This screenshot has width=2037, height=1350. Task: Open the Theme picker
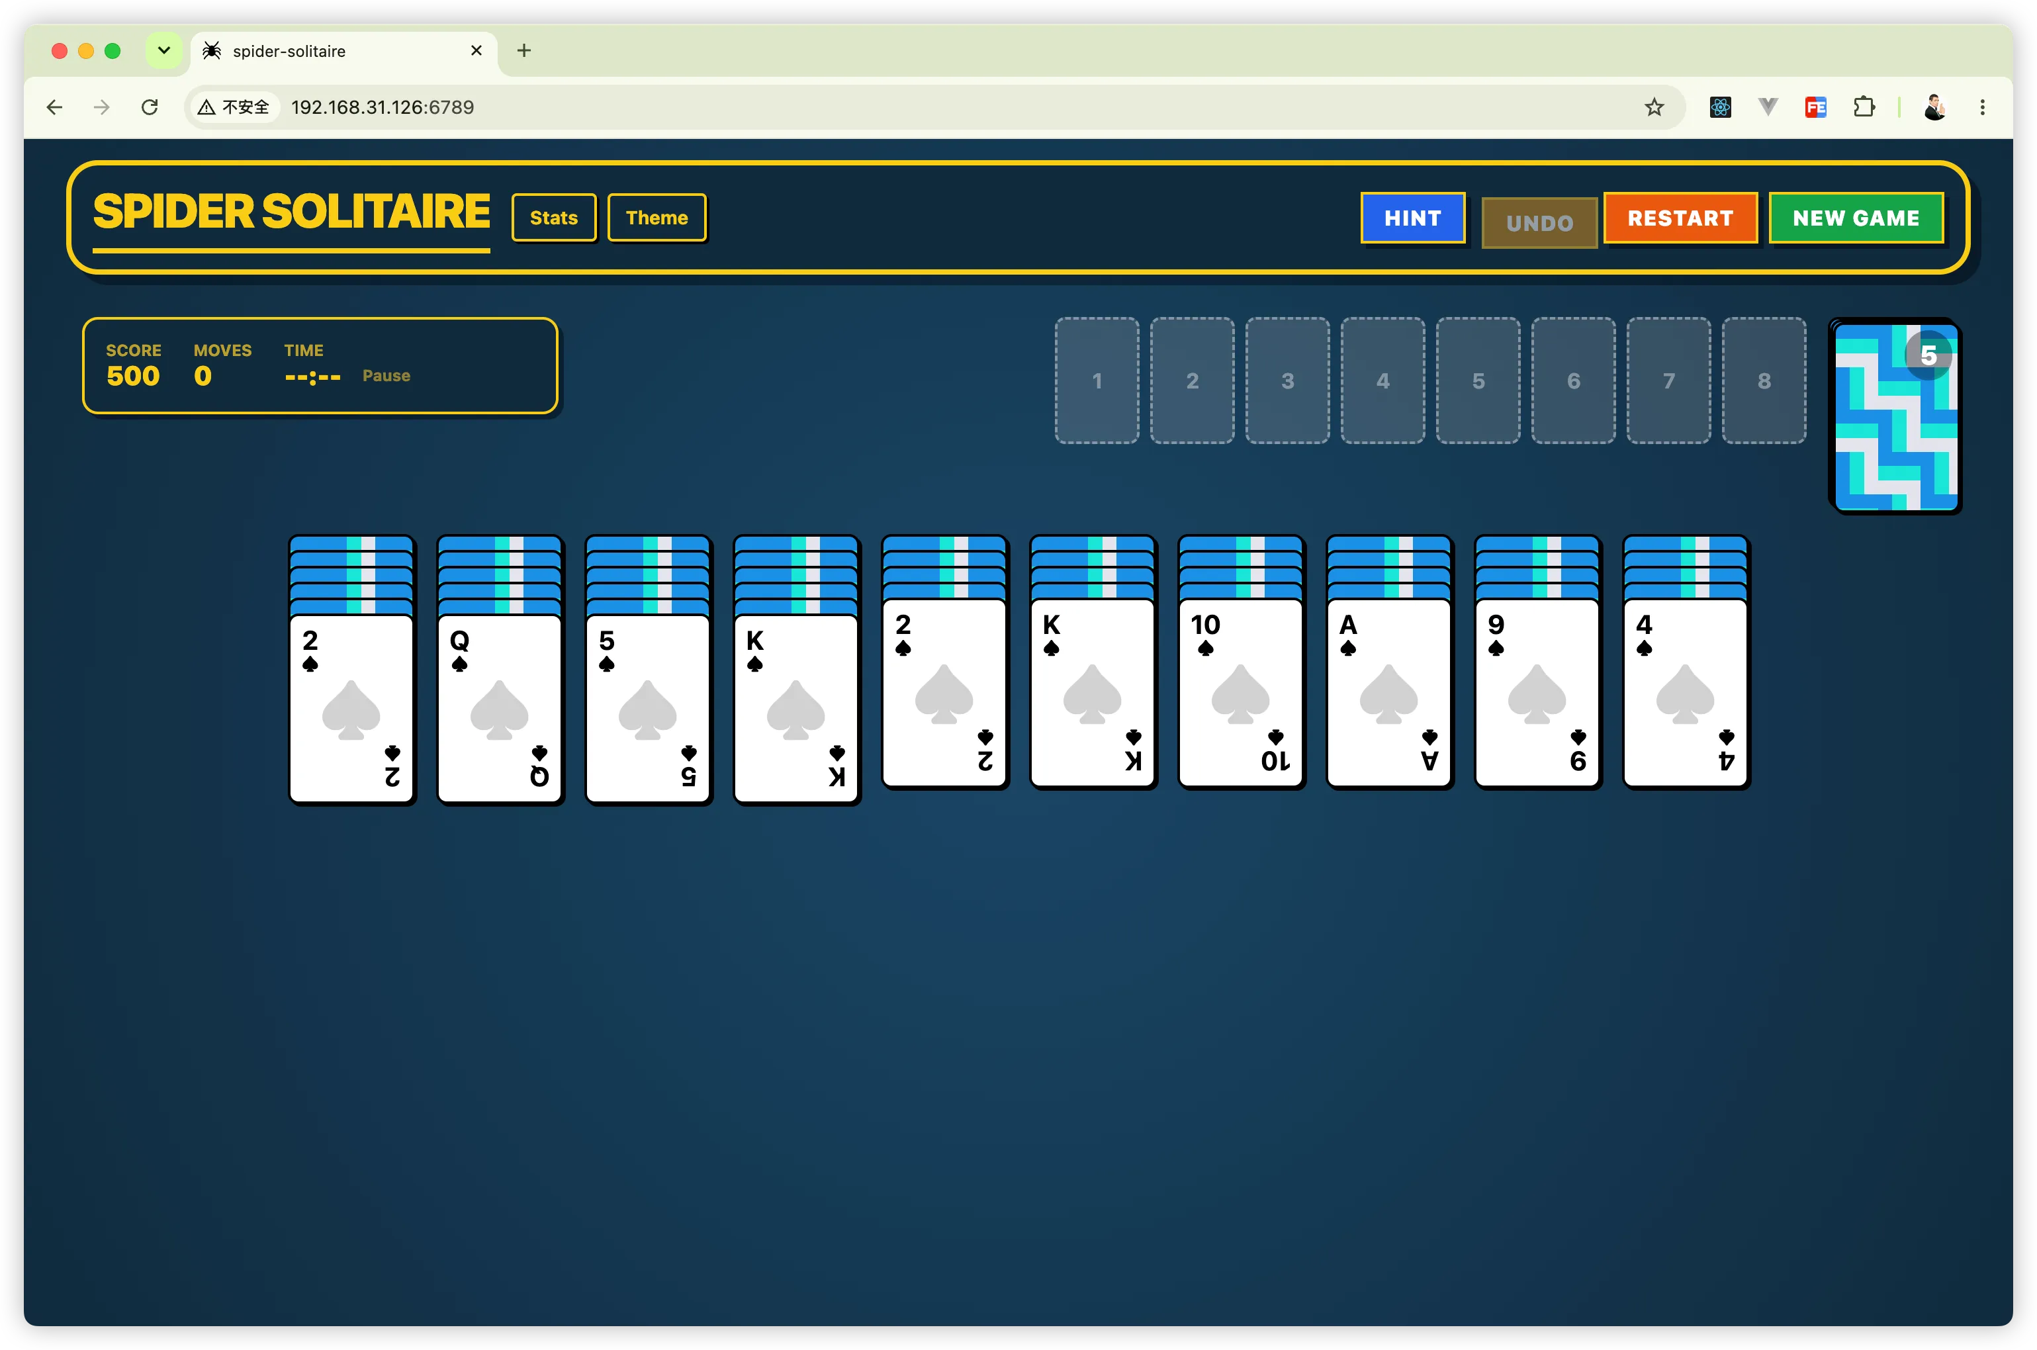(656, 218)
